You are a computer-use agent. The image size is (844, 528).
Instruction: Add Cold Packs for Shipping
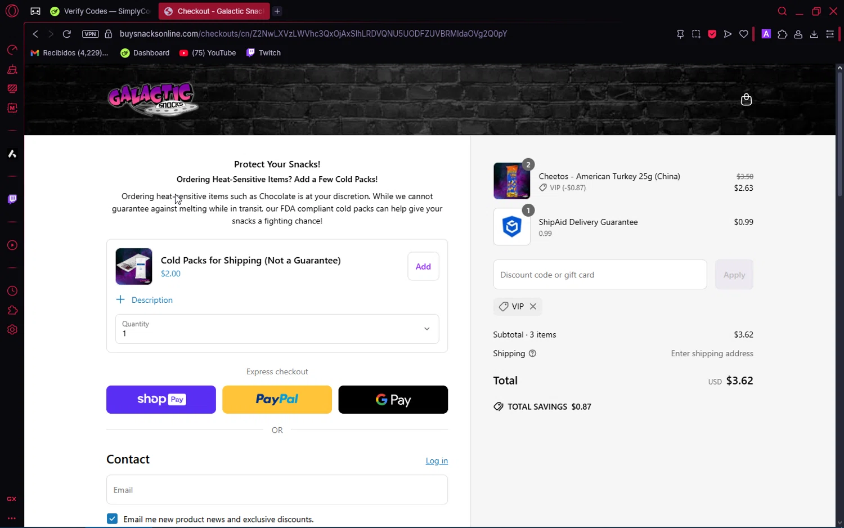423,267
